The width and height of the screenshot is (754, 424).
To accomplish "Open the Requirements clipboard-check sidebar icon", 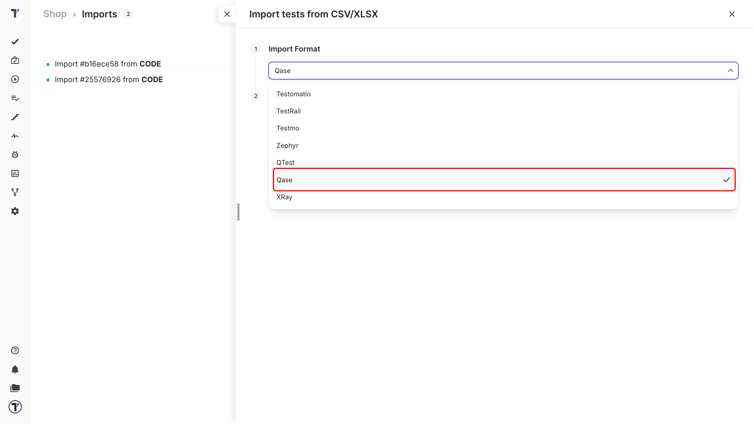I will point(15,60).
